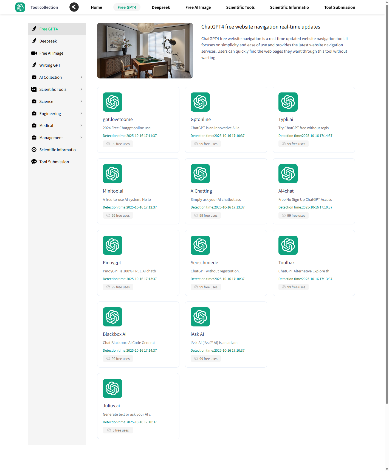Screen dimensions: 389x471
Task: Click the Julius.ai card icon
Action: 112,388
